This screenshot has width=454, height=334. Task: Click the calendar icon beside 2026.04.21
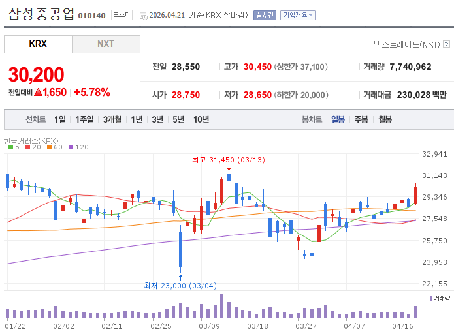pos(143,16)
